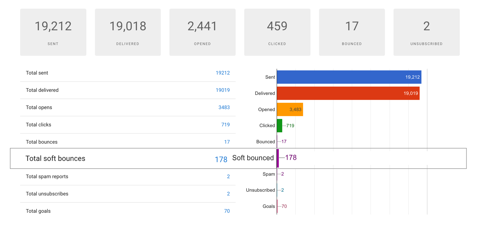Click the Total sent value 19212 link

pyautogui.click(x=223, y=73)
